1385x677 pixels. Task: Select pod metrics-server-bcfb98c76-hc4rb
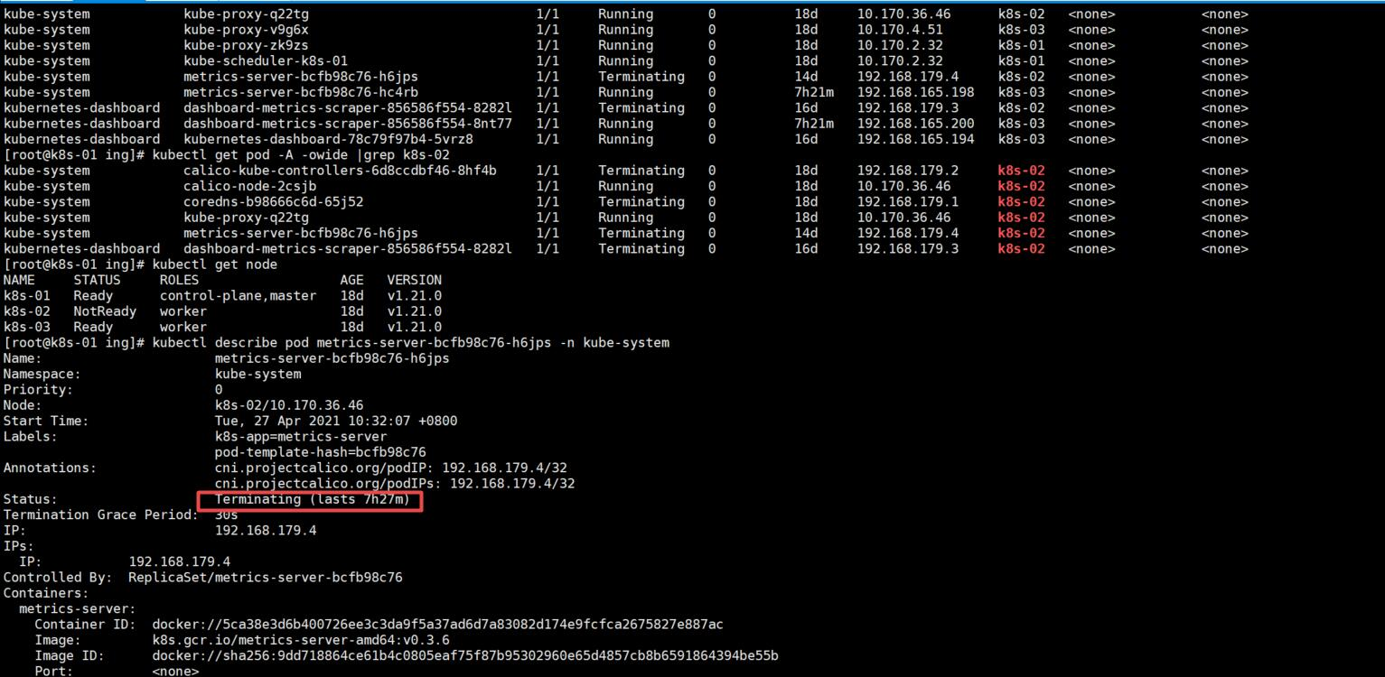[301, 92]
